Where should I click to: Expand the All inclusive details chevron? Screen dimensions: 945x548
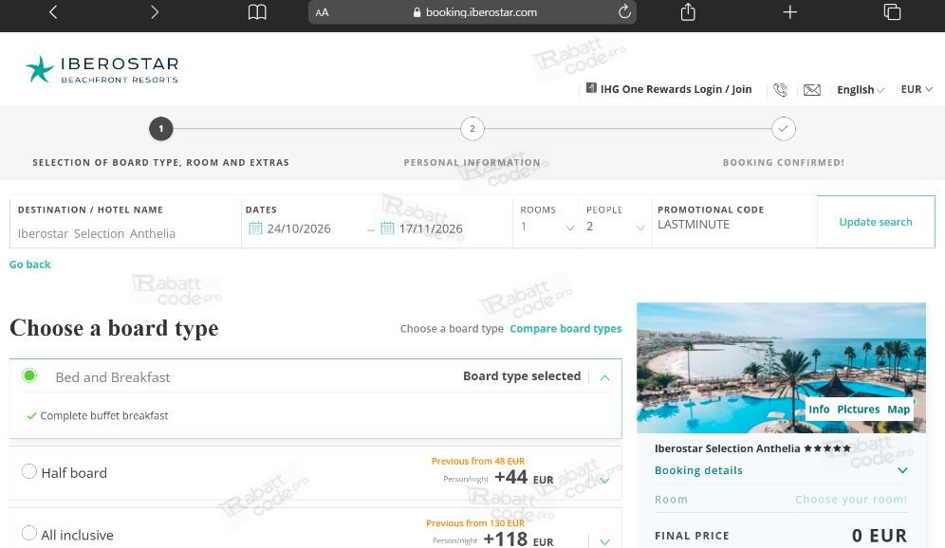coord(604,542)
